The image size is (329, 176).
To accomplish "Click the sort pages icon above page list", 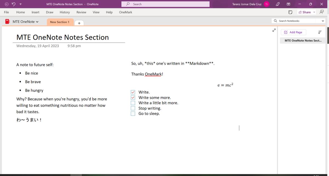I will (x=320, y=32).
